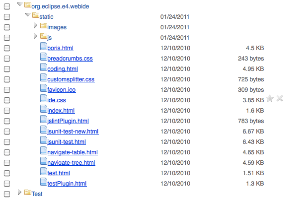Tick the checkbox for coding.html row
This screenshot has height=199, width=301.
pos(7,68)
